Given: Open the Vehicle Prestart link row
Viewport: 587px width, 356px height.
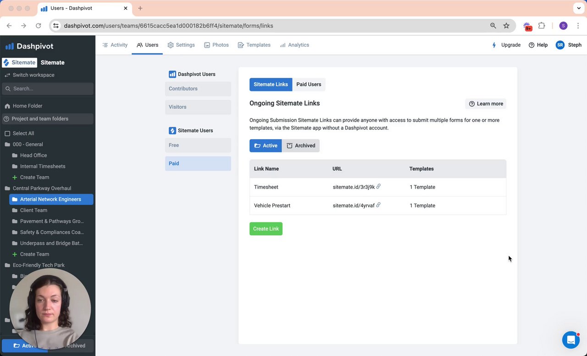Looking at the screenshot, I should coord(378,205).
